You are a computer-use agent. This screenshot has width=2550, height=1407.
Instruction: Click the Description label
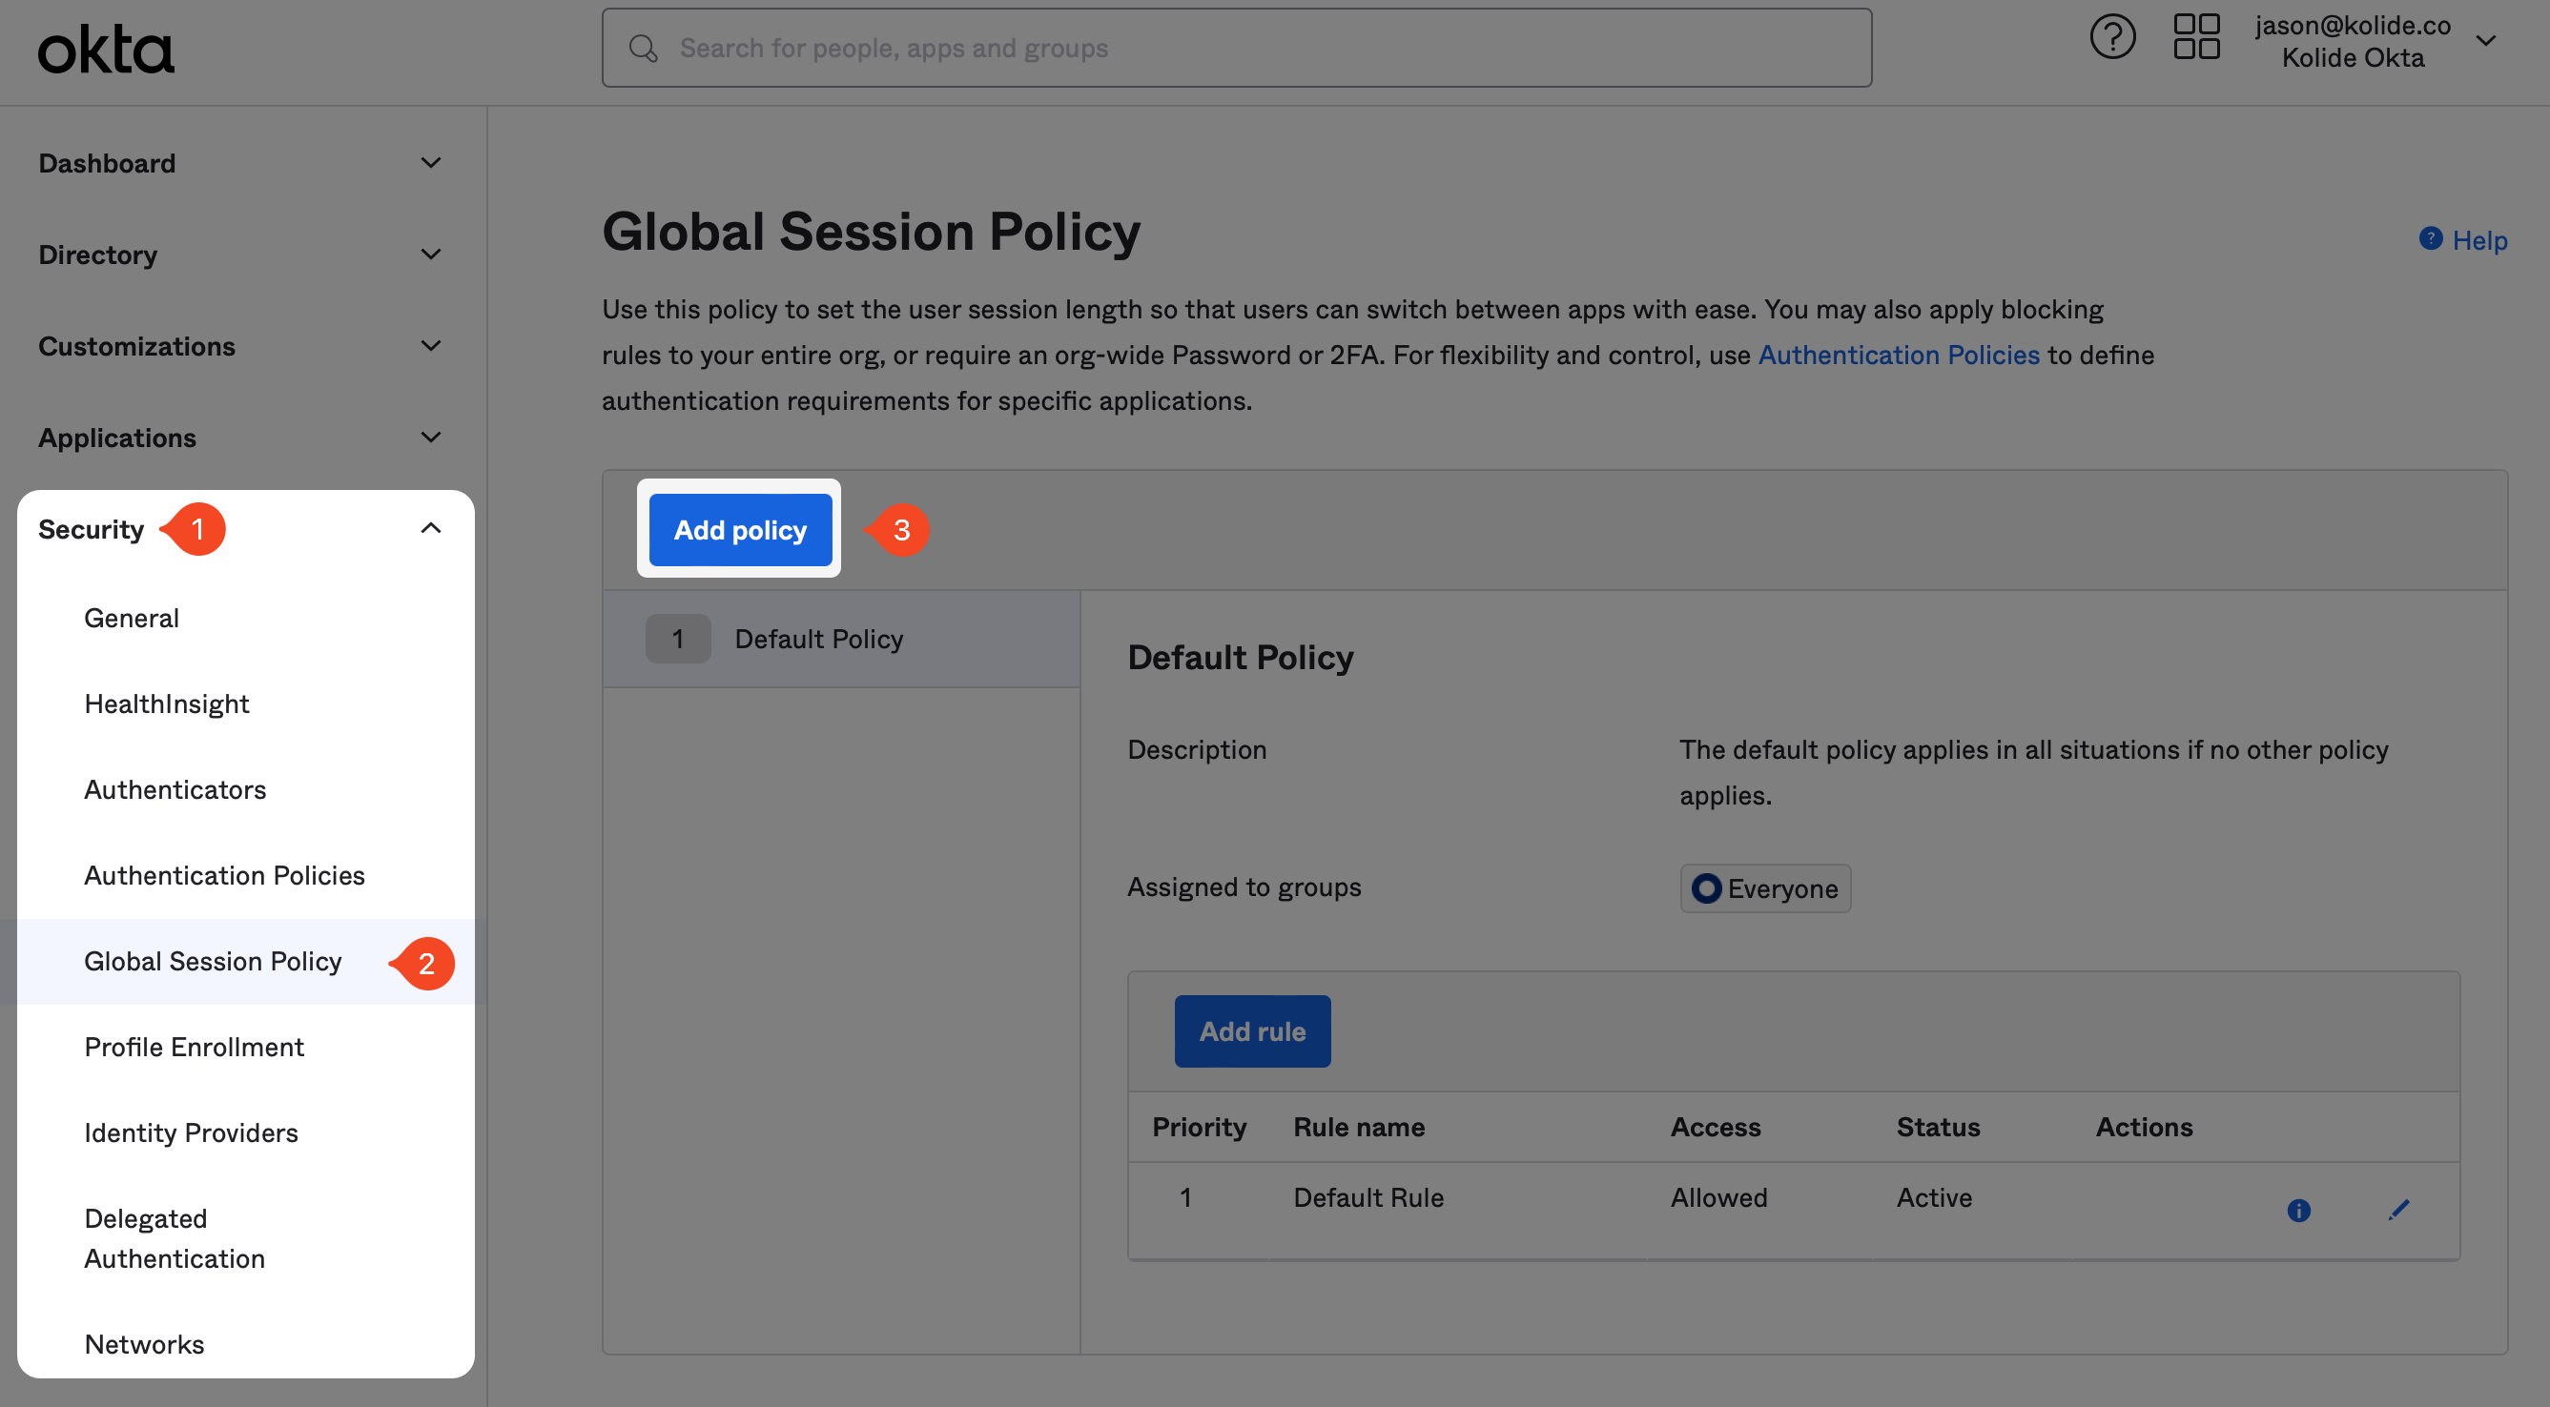[1197, 750]
